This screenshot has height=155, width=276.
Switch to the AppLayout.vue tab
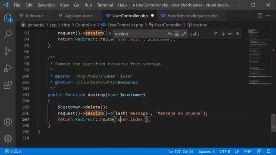pyautogui.click(x=78, y=15)
